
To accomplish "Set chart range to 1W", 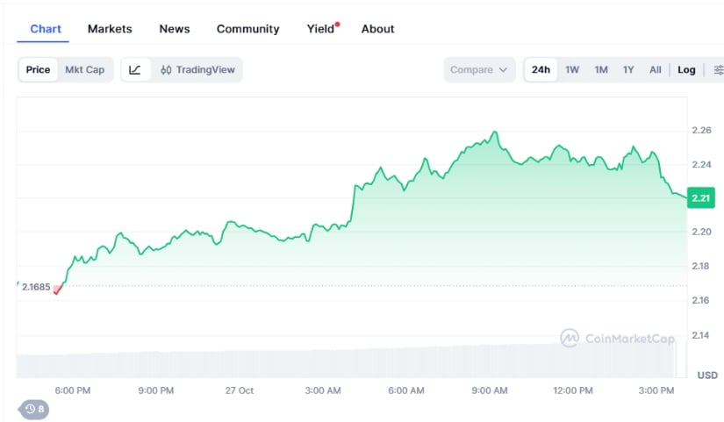I will 572,69.
